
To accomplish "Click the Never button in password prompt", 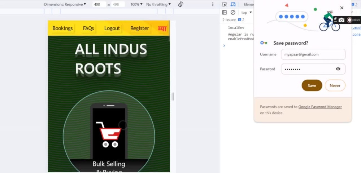I will point(335,85).
